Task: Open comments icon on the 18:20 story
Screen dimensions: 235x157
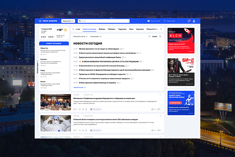Action: point(123,57)
